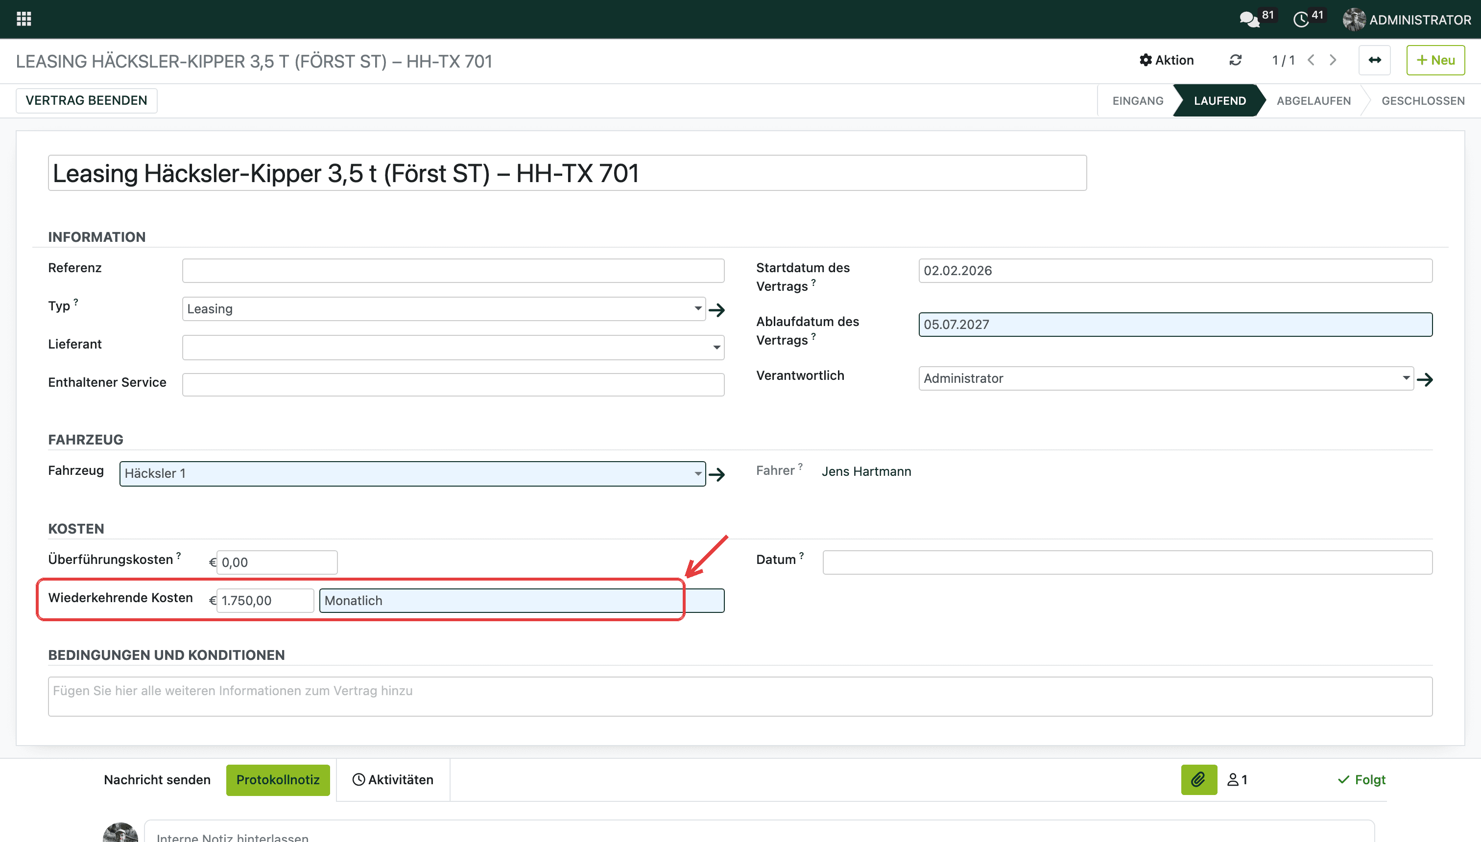Open the apps grid menu
This screenshot has height=842, width=1481.
(24, 19)
